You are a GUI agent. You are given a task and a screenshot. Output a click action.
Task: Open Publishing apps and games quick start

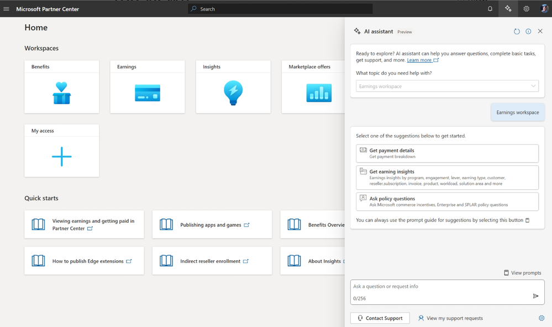tap(212, 224)
